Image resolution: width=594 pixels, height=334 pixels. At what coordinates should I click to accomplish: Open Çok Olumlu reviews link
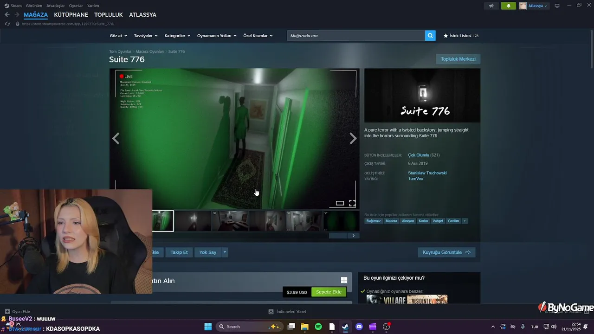pos(419,155)
